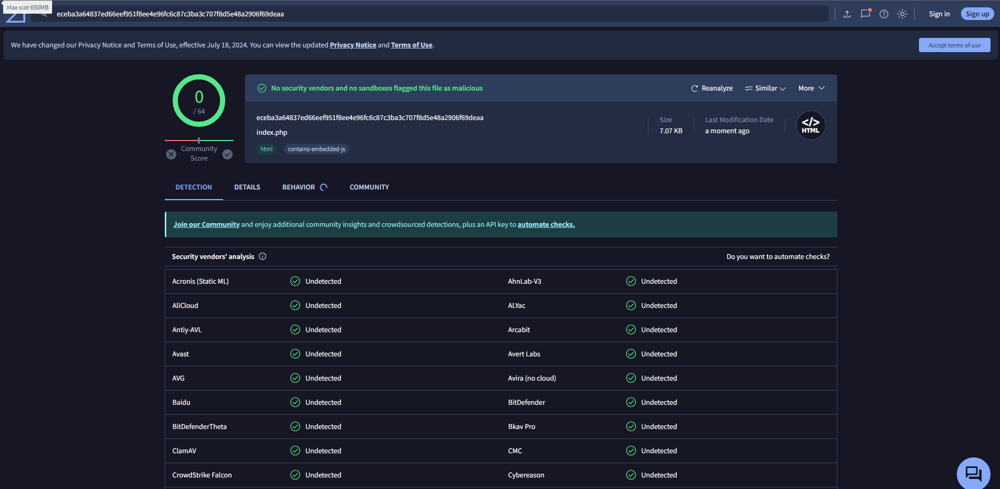Click the Sign in link

coord(939,14)
